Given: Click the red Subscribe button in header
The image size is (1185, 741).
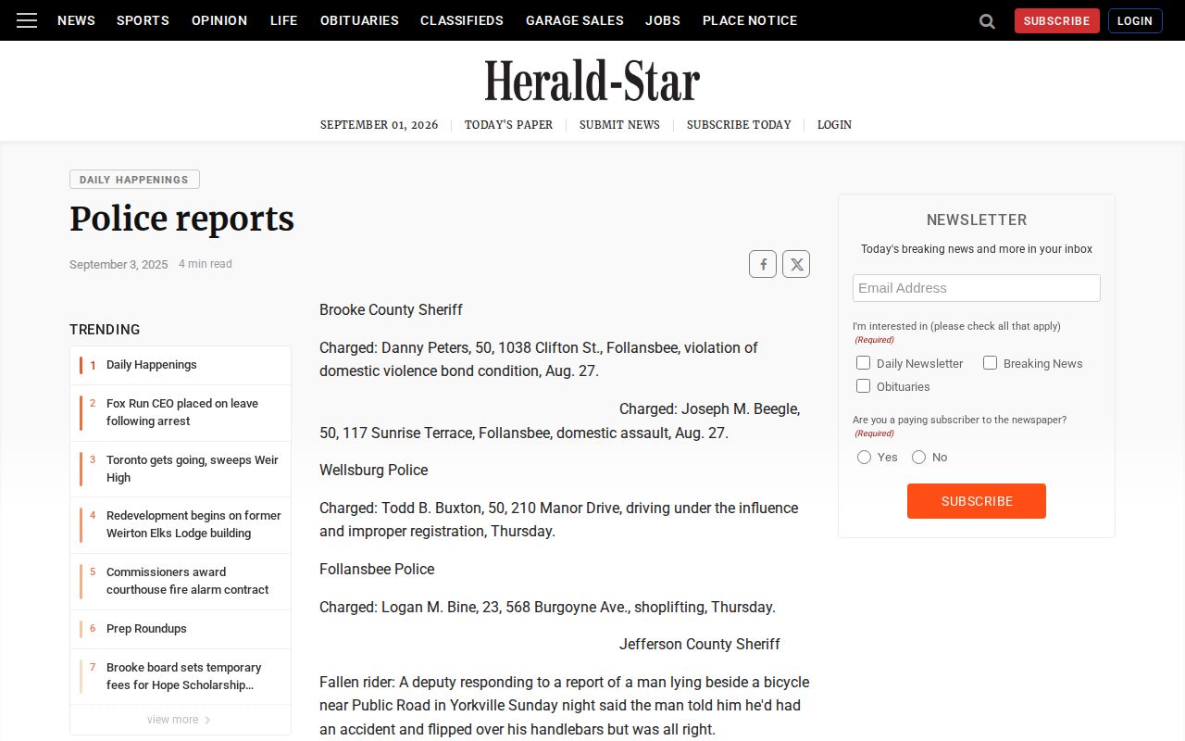Looking at the screenshot, I should [x=1057, y=20].
